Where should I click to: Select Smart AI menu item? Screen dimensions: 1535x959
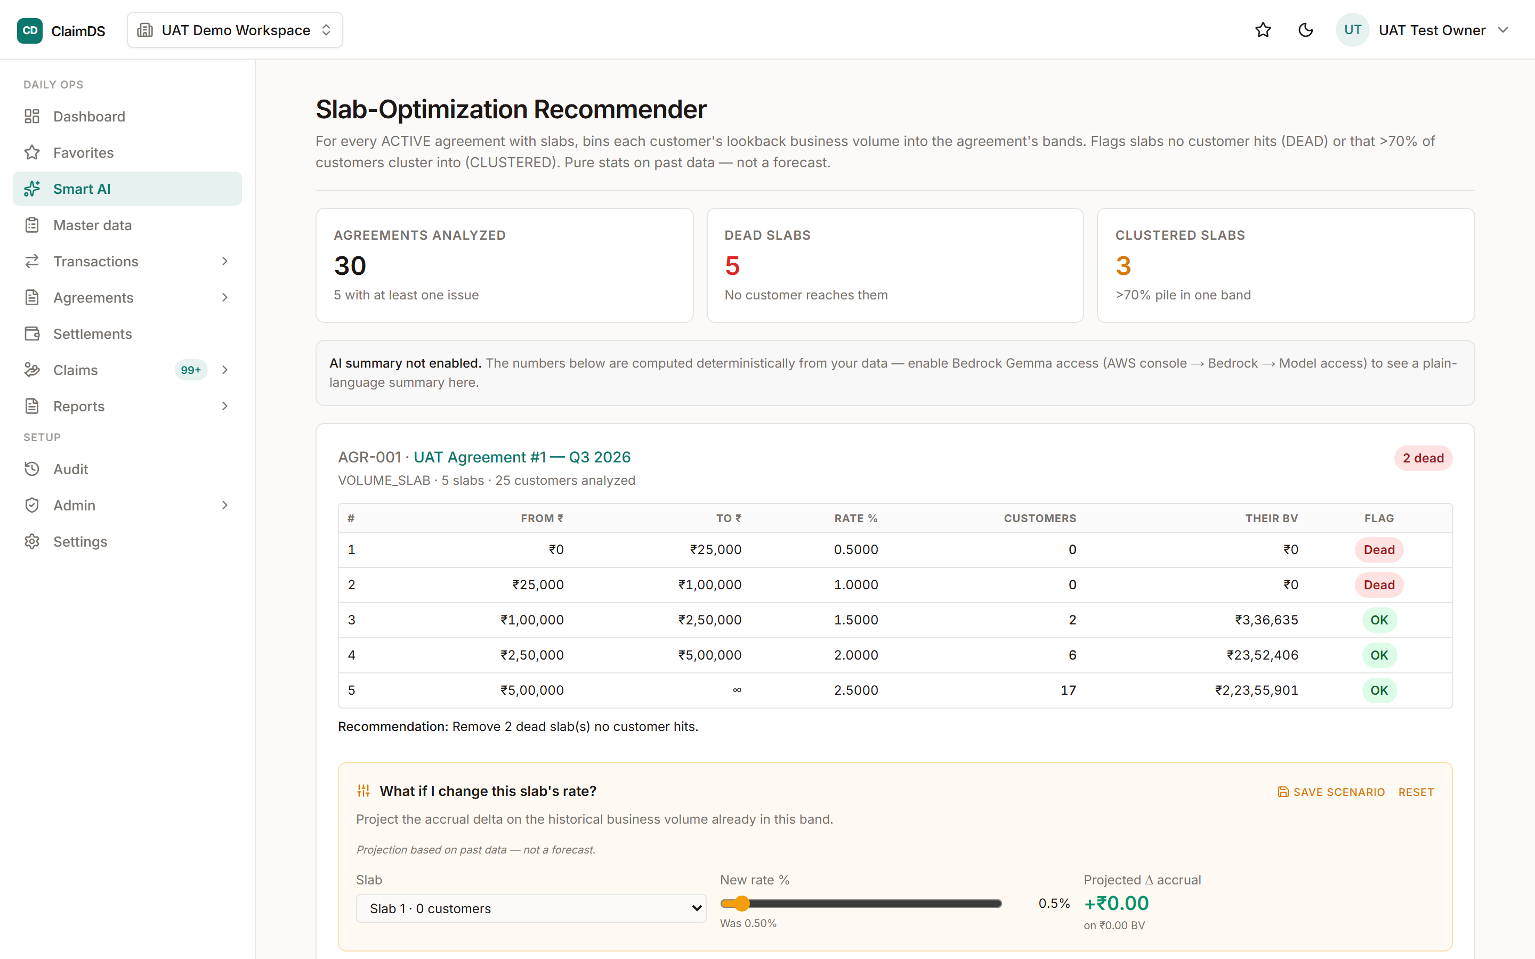(x=127, y=189)
